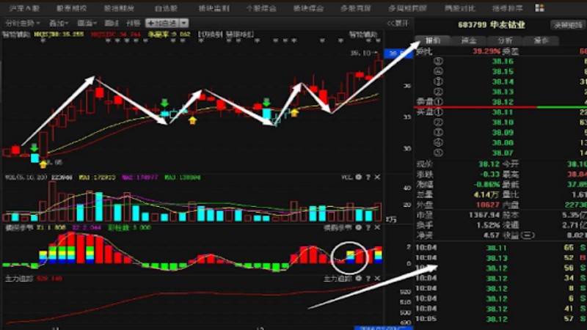Click the 39.29% ratio value
Image resolution: width=587 pixels, height=330 pixels.
tap(486, 51)
